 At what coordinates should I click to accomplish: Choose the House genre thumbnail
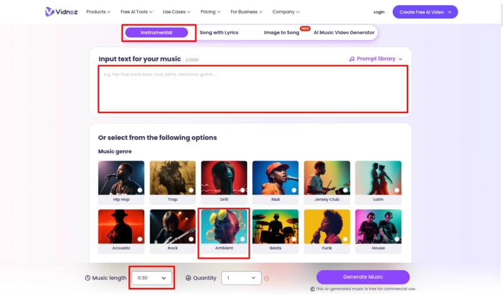(379, 227)
